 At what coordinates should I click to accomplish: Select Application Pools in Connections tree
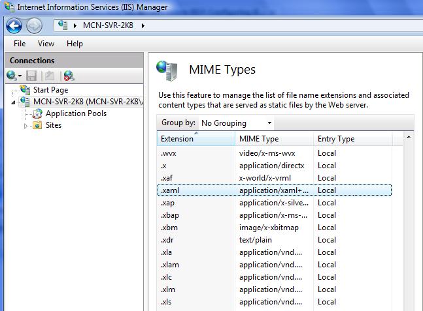point(76,113)
